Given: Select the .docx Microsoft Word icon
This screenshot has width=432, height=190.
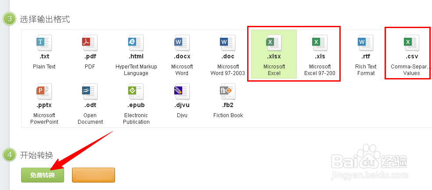Looking at the screenshot, I should pyautogui.click(x=182, y=42).
